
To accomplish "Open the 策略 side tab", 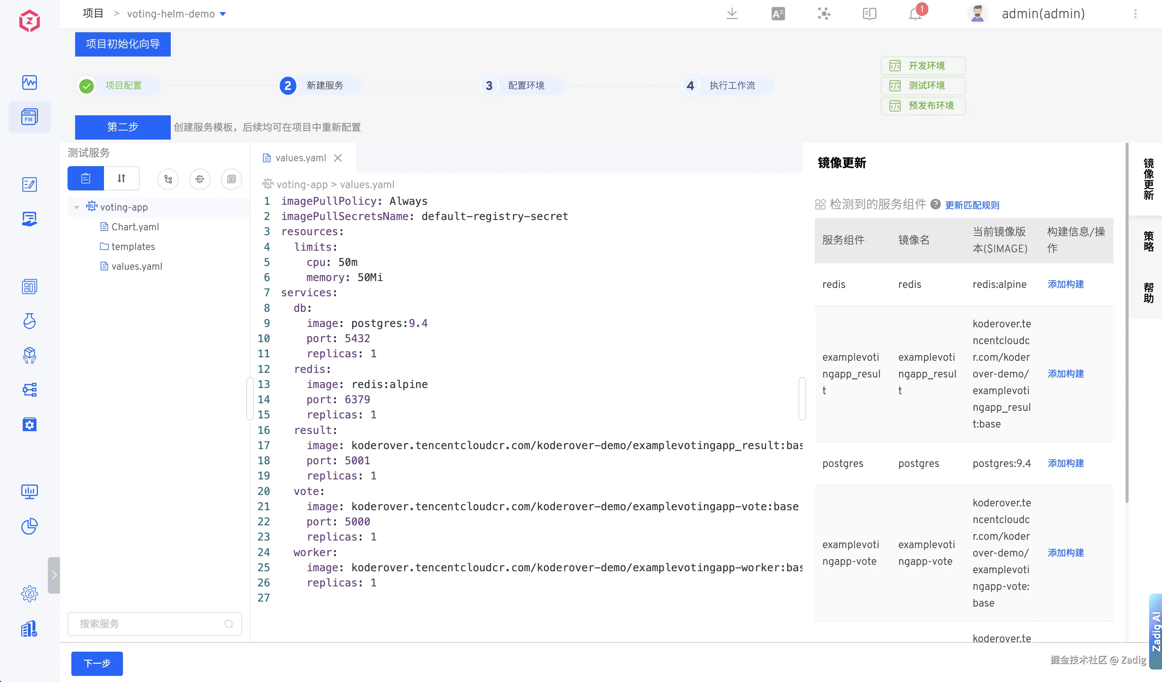I will pos(1148,241).
